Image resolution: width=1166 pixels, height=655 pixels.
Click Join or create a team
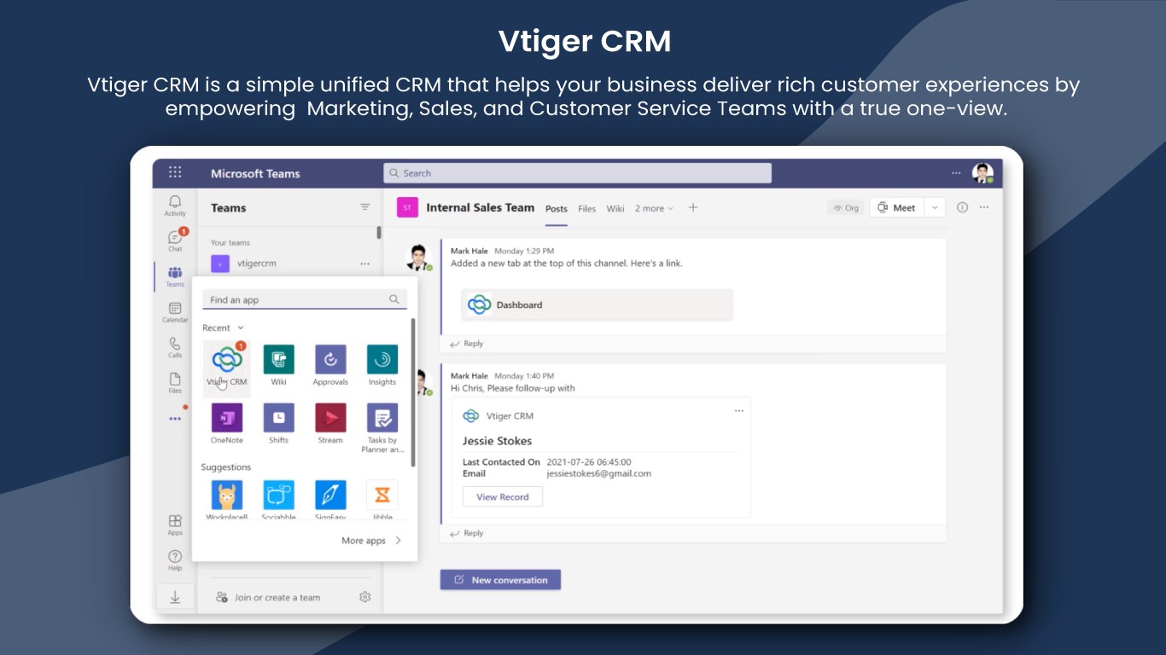(268, 597)
